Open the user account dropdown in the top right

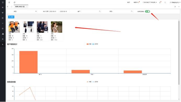(x=175, y=2)
